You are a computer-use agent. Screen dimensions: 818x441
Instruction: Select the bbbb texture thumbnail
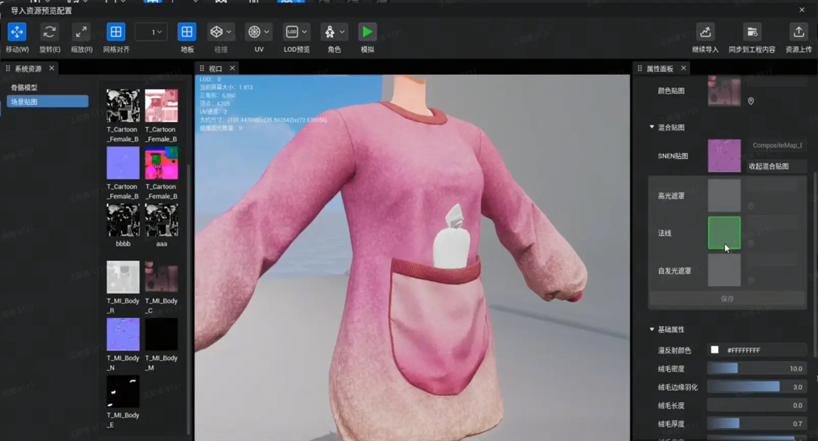123,220
